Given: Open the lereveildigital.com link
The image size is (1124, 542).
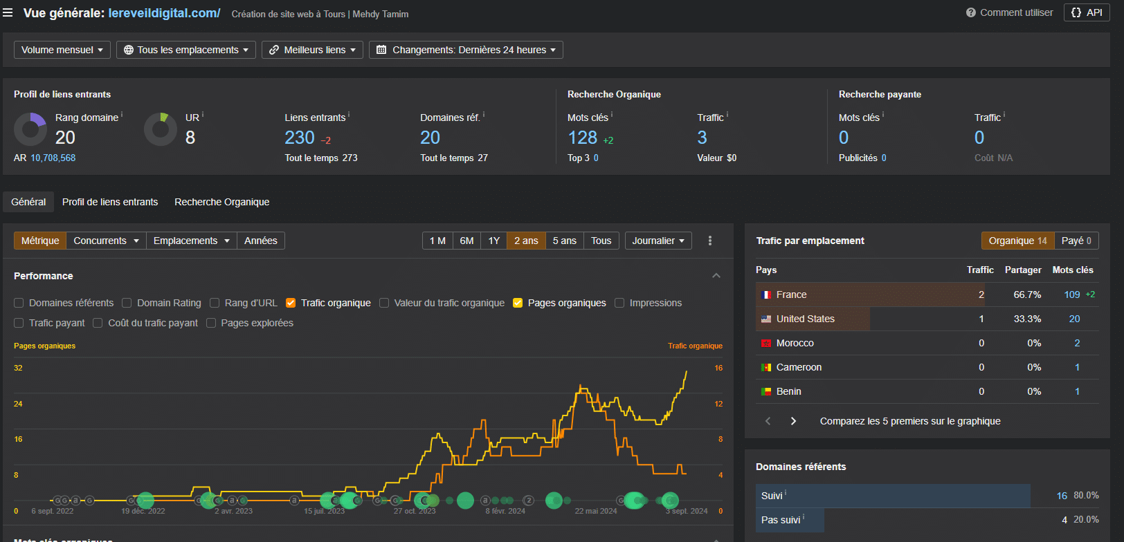Looking at the screenshot, I should [x=164, y=13].
